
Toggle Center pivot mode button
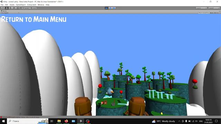[x=26, y=8]
